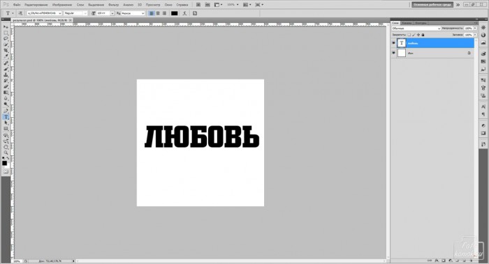Select the Pen tool

click(6, 111)
